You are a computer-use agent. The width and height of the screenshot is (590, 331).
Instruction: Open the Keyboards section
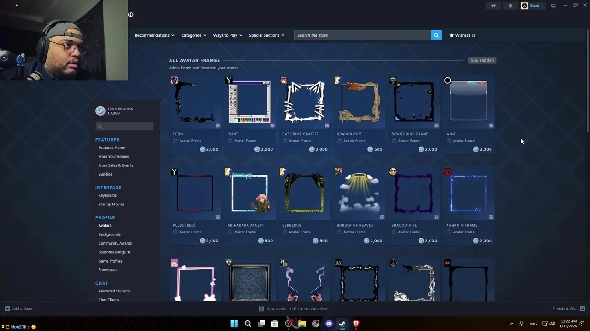[107, 195]
